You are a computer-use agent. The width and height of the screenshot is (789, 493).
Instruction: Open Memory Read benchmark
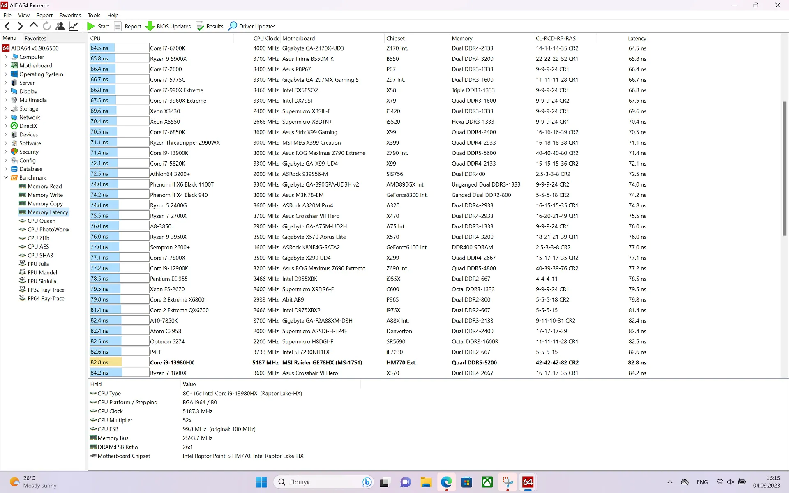tap(44, 187)
